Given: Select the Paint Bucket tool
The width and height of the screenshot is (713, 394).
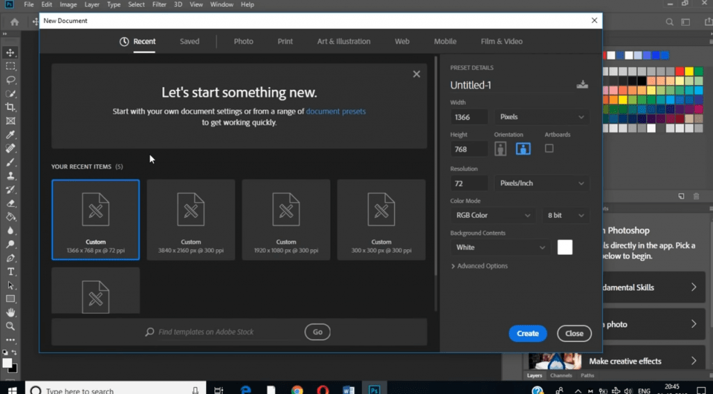Looking at the screenshot, I should (x=10, y=216).
